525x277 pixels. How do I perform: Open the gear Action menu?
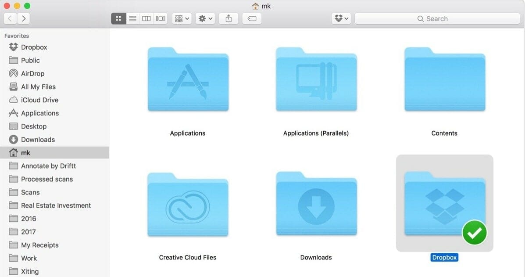[205, 18]
